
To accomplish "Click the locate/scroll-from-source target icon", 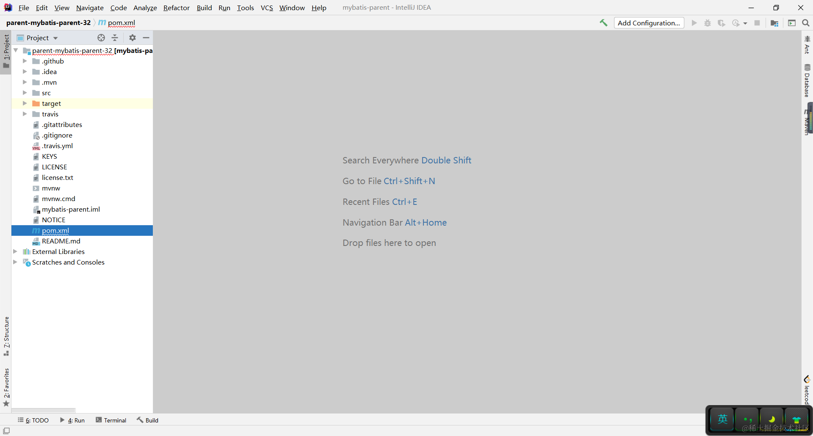I will 101,38.
